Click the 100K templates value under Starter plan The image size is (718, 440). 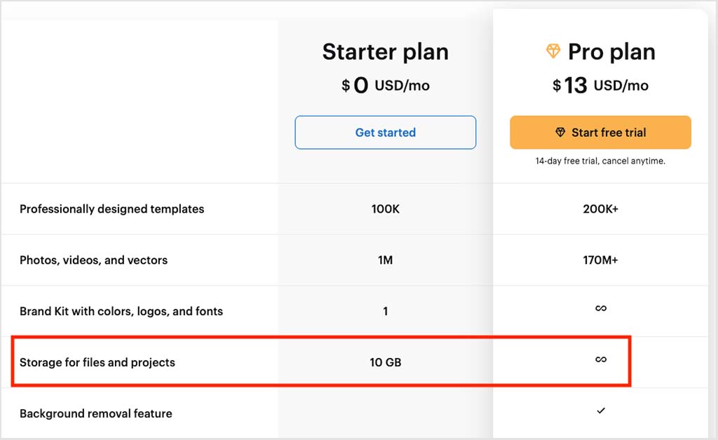[385, 208]
